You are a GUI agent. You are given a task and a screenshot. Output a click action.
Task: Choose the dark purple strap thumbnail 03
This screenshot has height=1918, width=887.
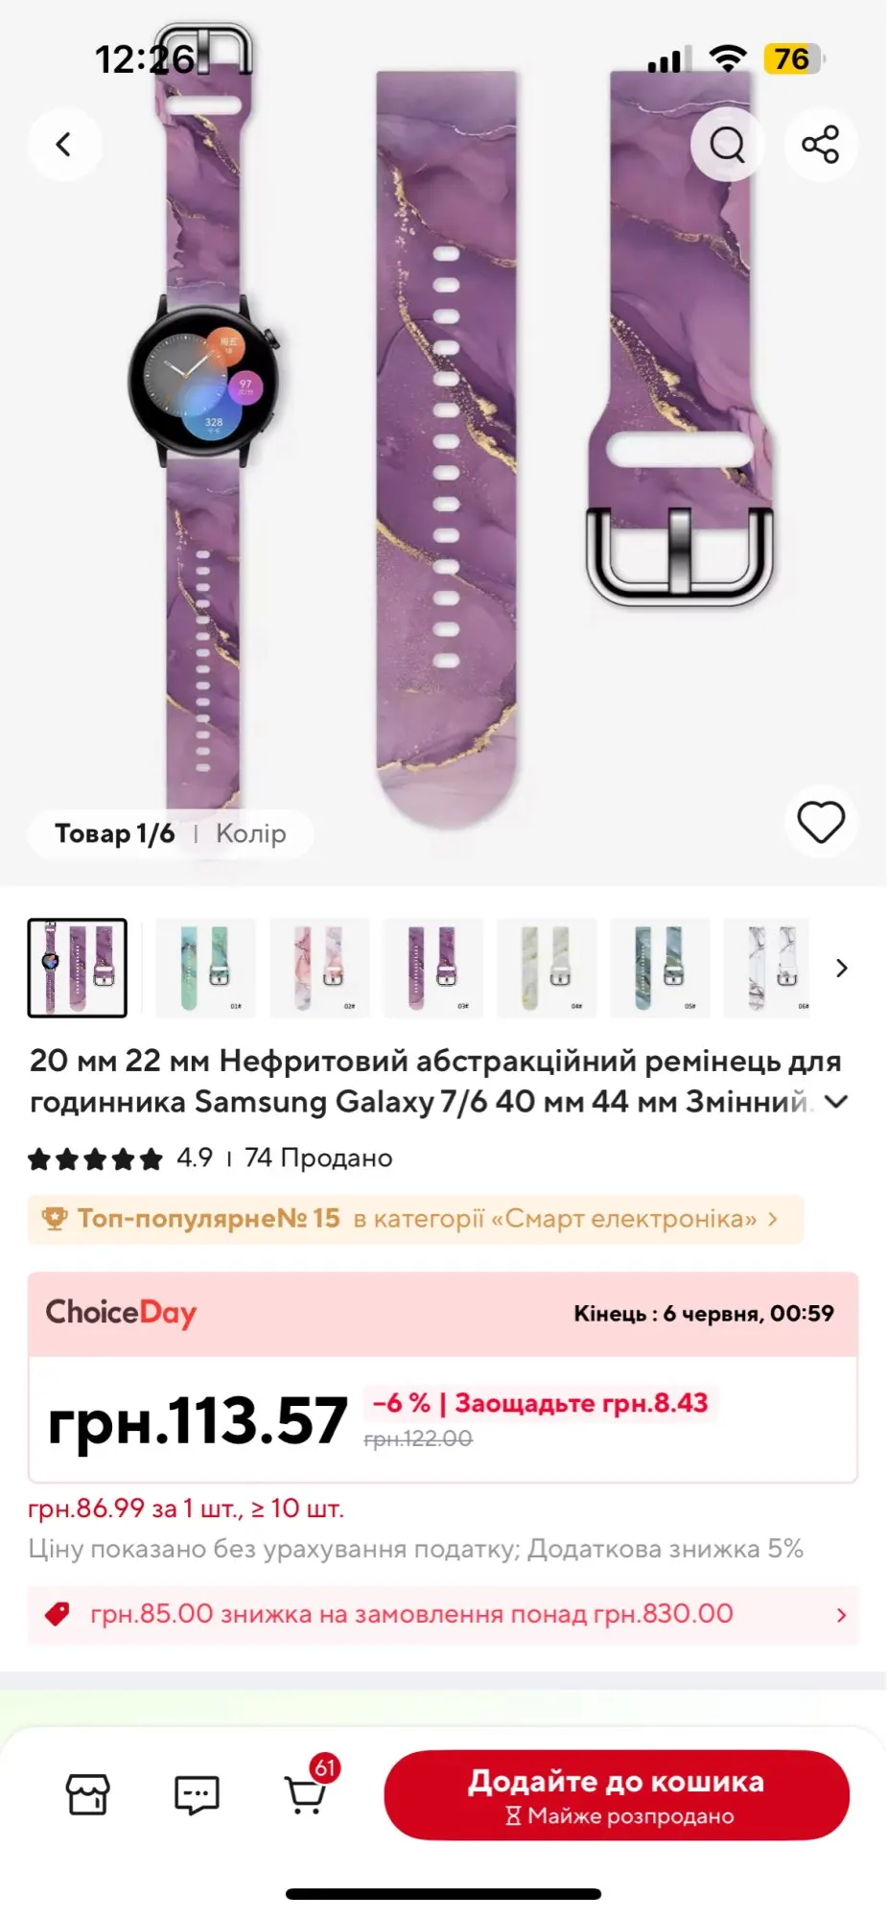pos(432,968)
